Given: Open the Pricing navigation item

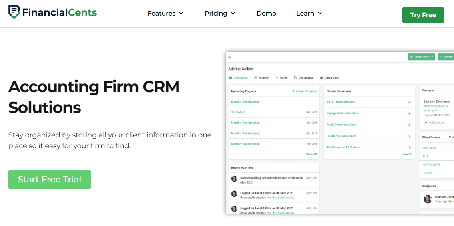Looking at the screenshot, I should click(220, 13).
